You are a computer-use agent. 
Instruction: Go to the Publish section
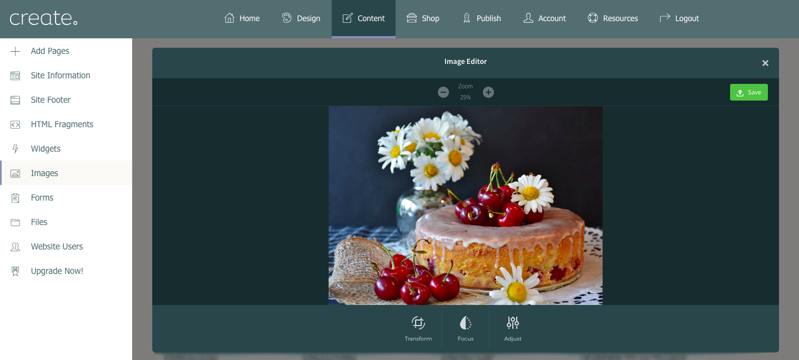(x=482, y=18)
